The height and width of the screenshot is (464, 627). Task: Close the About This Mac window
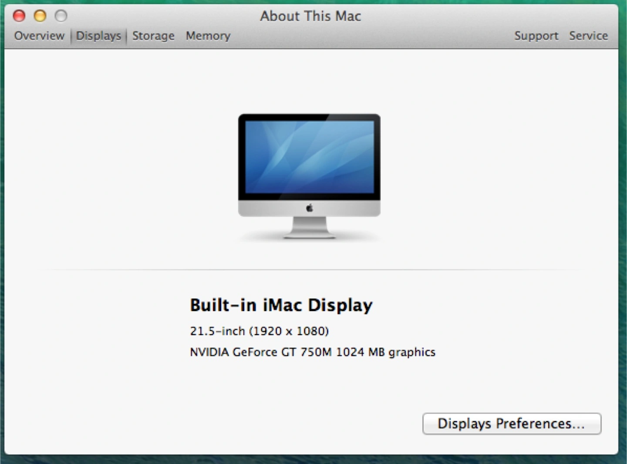19,16
